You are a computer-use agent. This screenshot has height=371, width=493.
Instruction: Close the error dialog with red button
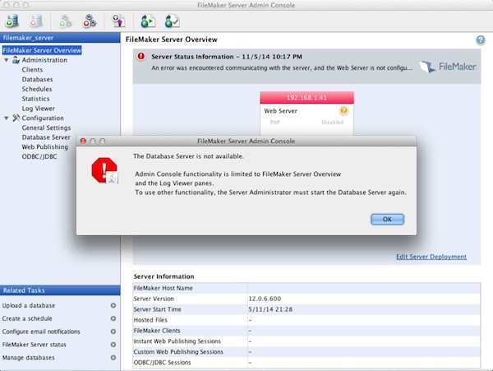coord(83,141)
